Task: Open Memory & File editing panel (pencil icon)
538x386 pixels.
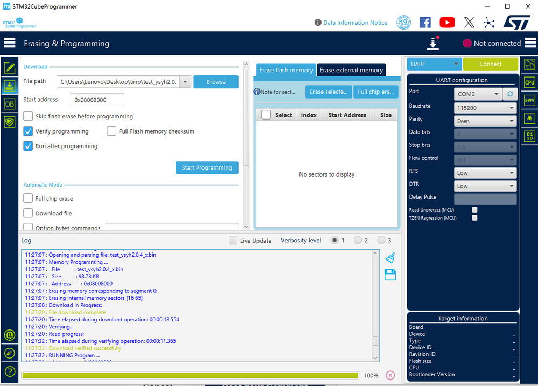Action: [x=10, y=68]
